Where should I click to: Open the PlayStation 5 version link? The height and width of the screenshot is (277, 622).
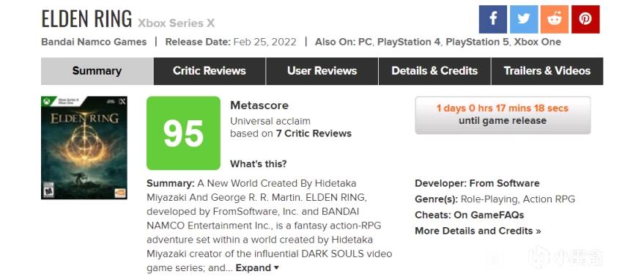pos(477,42)
